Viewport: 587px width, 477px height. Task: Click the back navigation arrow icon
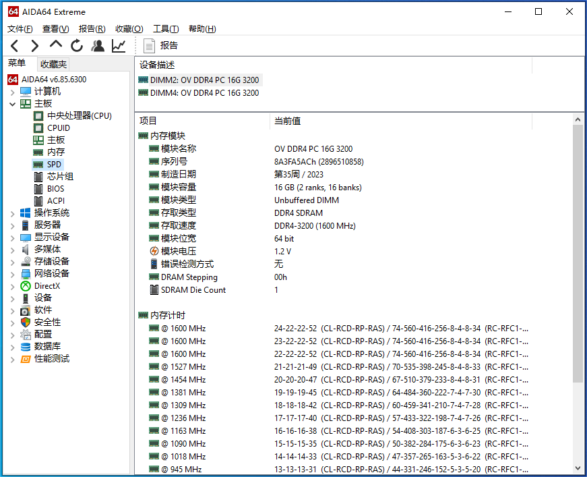click(x=14, y=45)
